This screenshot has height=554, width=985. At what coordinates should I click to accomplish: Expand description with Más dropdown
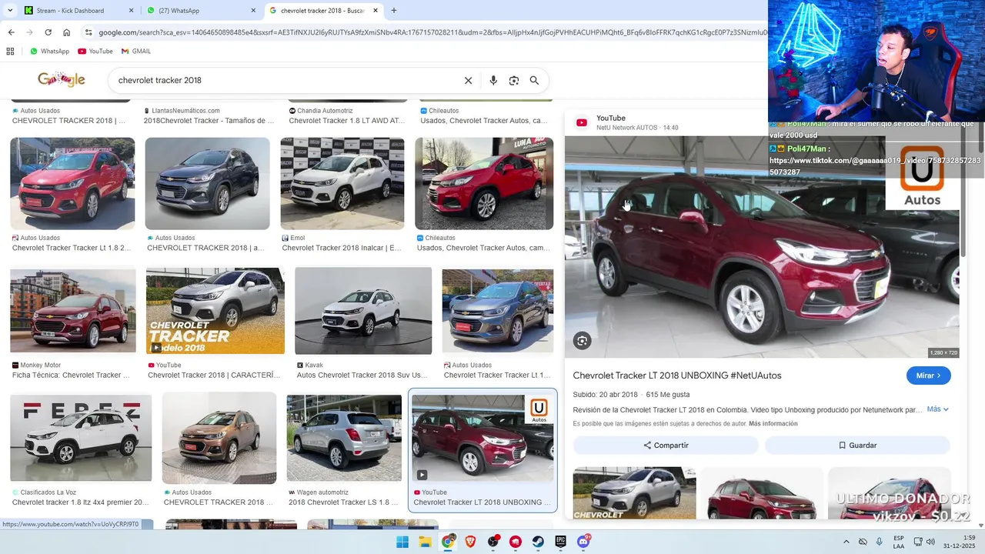[x=937, y=409]
